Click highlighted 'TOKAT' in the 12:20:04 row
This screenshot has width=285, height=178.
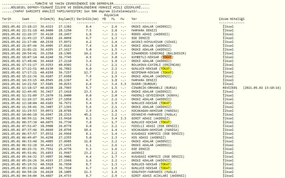pyautogui.click(x=165, y=103)
